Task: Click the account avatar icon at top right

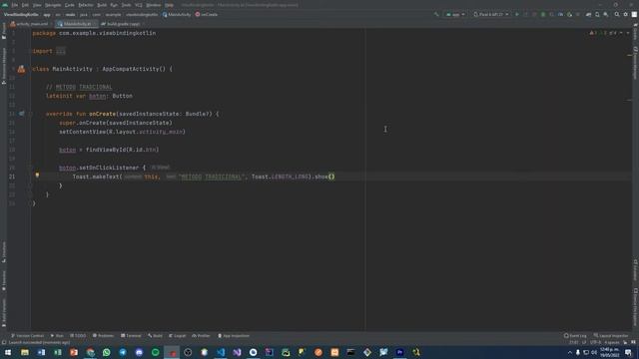Action: [635, 14]
